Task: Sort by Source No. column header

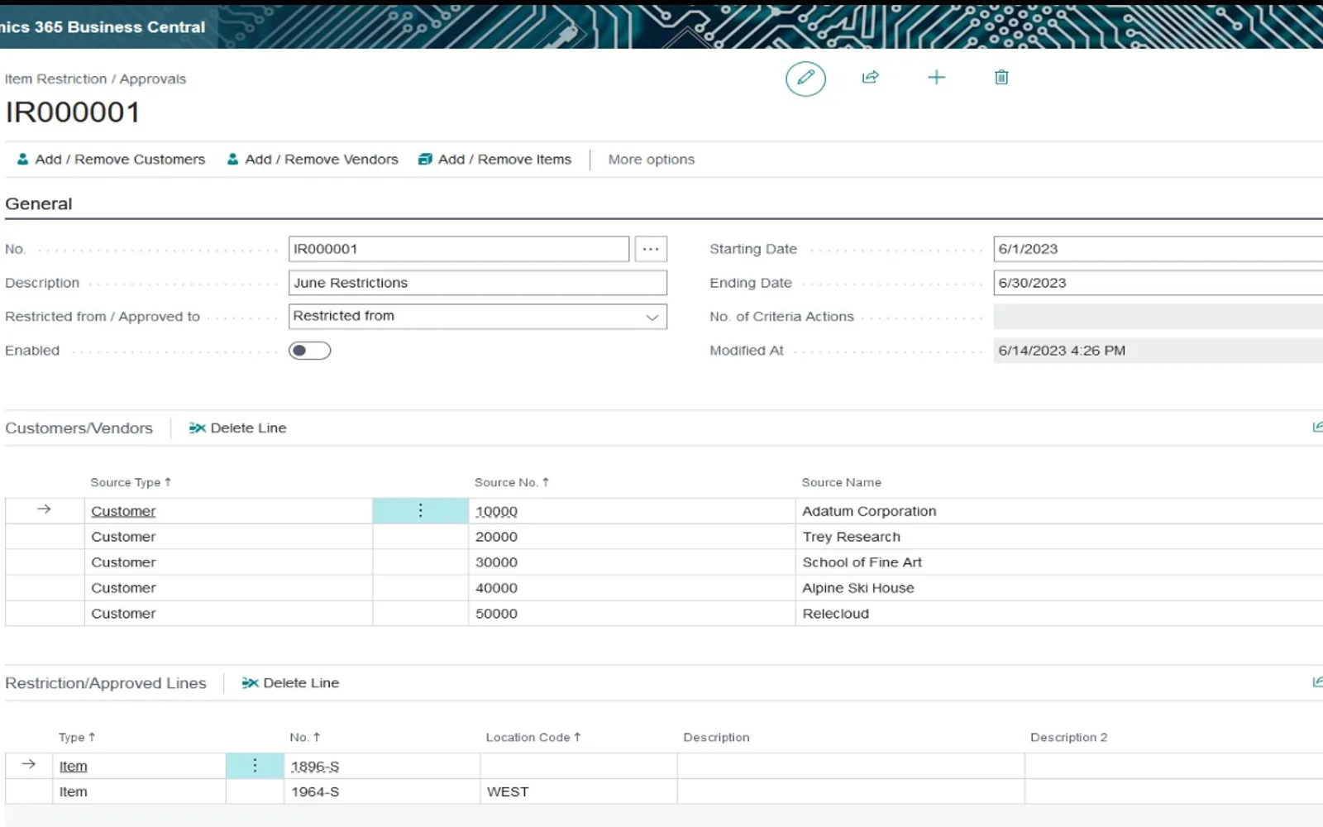Action: click(x=511, y=482)
